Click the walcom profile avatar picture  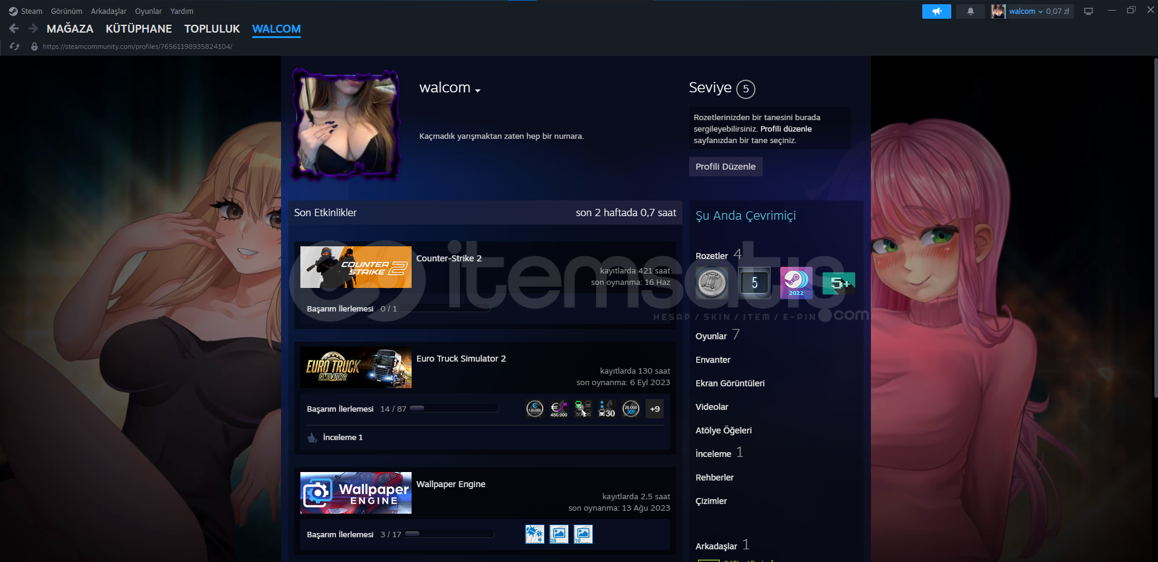coord(346,125)
